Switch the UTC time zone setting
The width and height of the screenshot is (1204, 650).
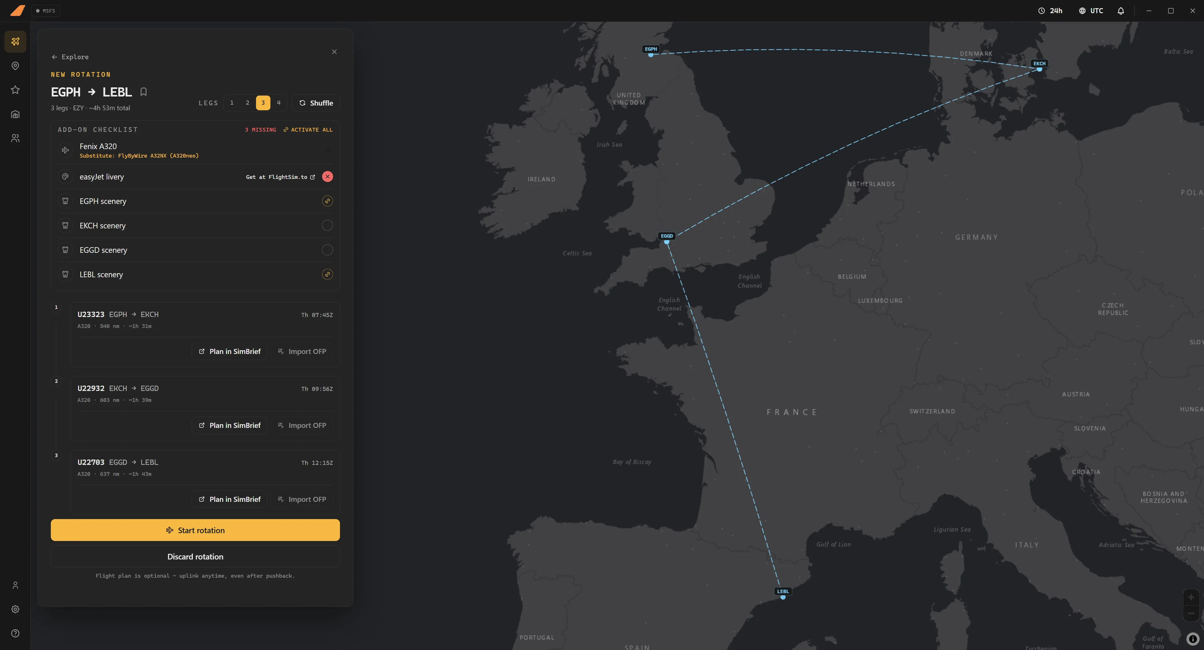pos(1090,11)
